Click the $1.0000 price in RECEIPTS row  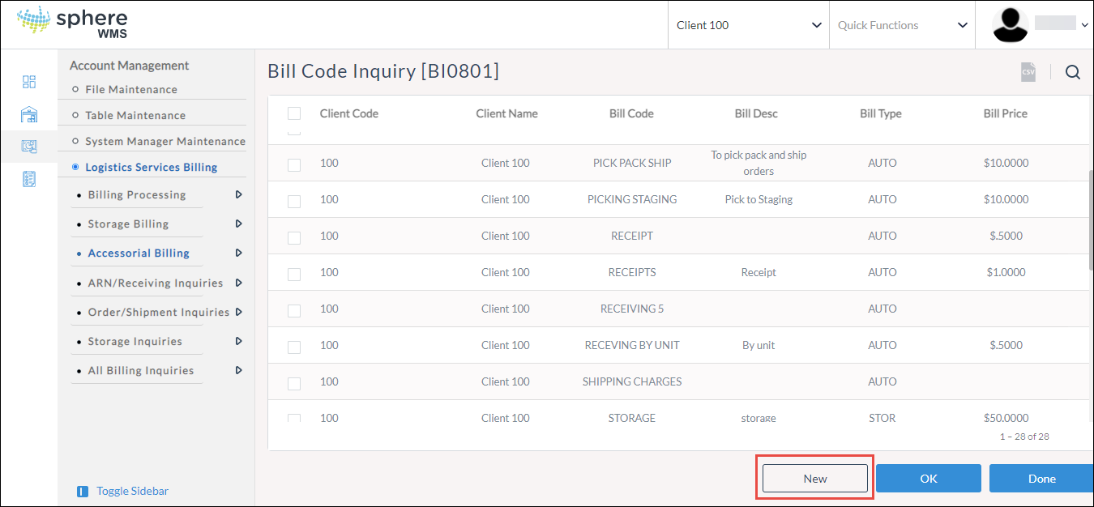click(x=1006, y=272)
